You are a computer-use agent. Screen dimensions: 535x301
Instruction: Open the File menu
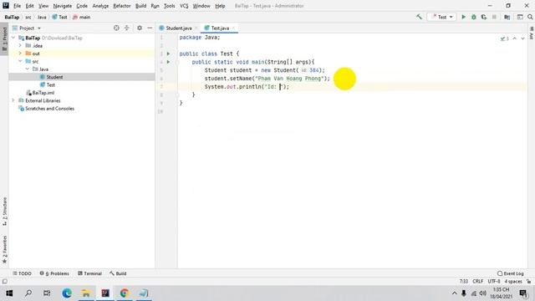click(17, 6)
